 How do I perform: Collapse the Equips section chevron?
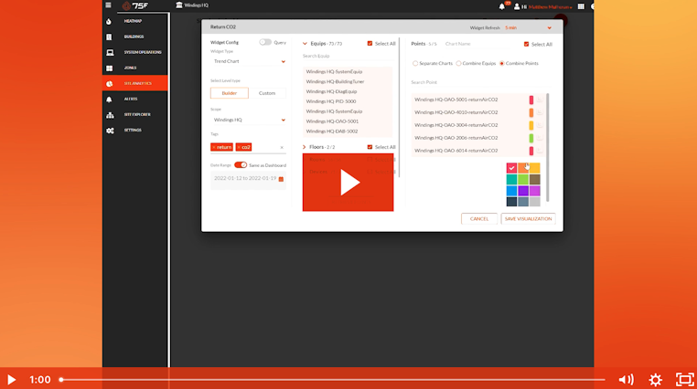coord(305,44)
